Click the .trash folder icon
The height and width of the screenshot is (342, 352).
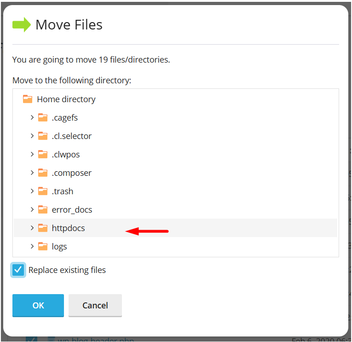[43, 191]
